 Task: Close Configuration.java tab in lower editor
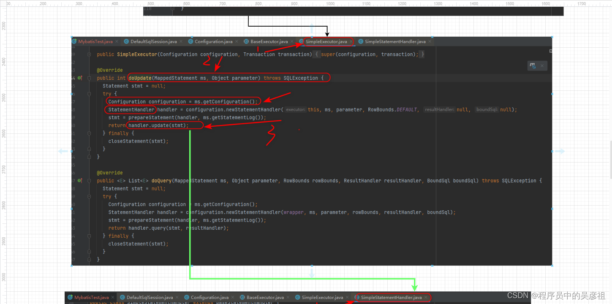coord(233,297)
